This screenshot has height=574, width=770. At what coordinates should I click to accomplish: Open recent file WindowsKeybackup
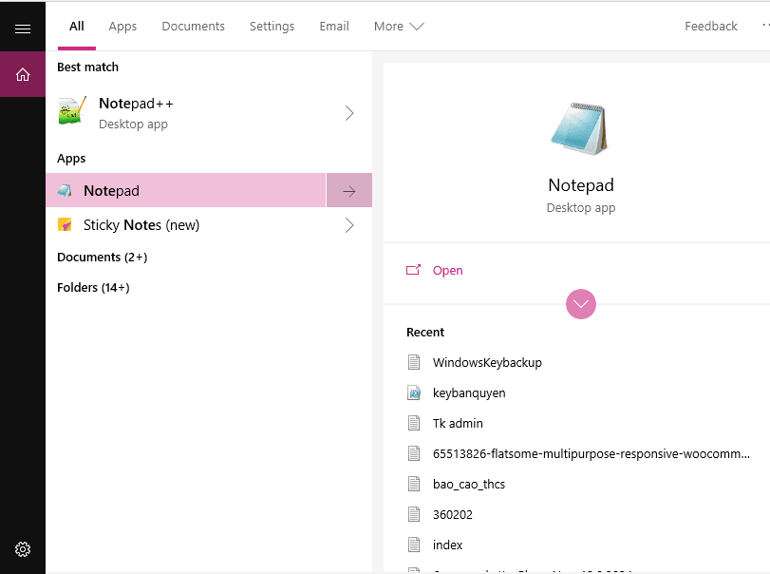pyautogui.click(x=487, y=363)
